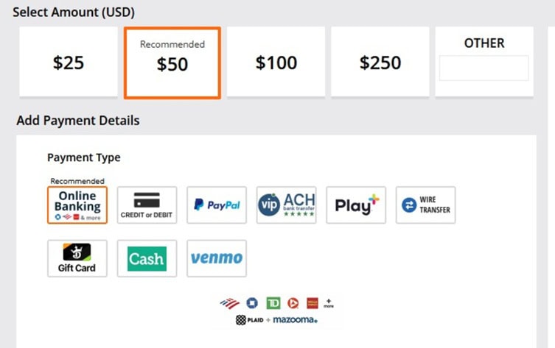Screen dimensions: 555x348
Task: Pick the $100 amount tile
Action: coord(276,63)
